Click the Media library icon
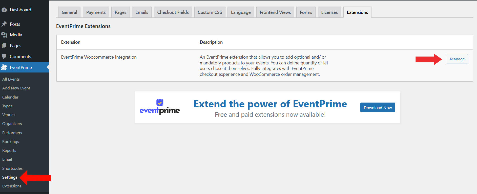The image size is (477, 194). (x=4, y=35)
